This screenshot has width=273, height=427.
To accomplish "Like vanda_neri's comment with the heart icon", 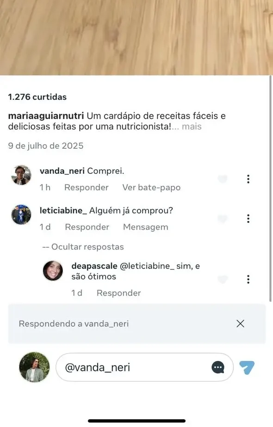I will 223,179.
